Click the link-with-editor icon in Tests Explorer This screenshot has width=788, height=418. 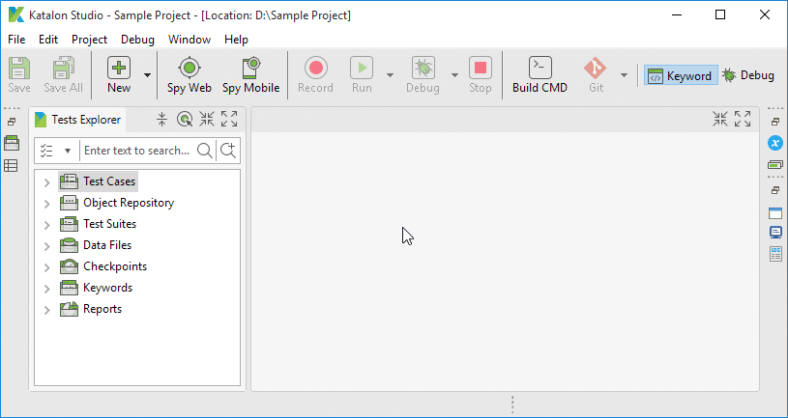(x=185, y=119)
